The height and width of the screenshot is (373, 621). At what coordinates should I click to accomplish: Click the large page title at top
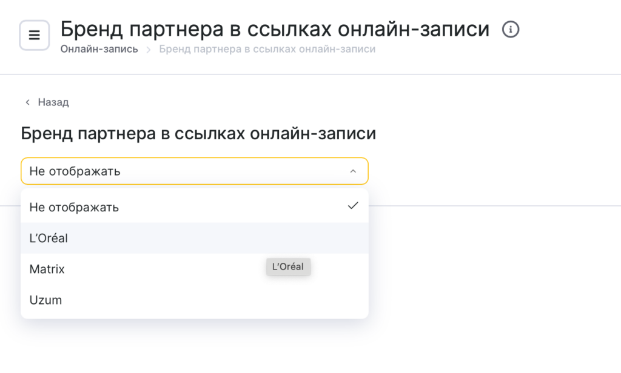[x=275, y=28]
